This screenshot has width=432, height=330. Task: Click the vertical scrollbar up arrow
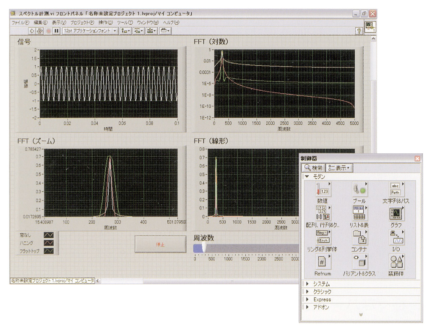(x=374, y=39)
